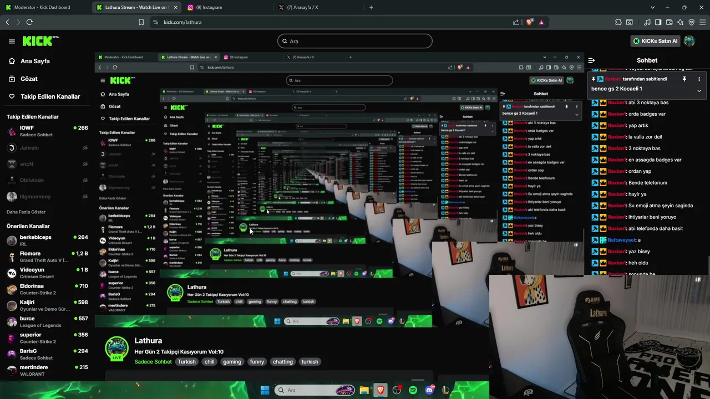This screenshot has height=399, width=710.
Task: Open the profile avatar menu
Action: pyautogui.click(x=689, y=41)
